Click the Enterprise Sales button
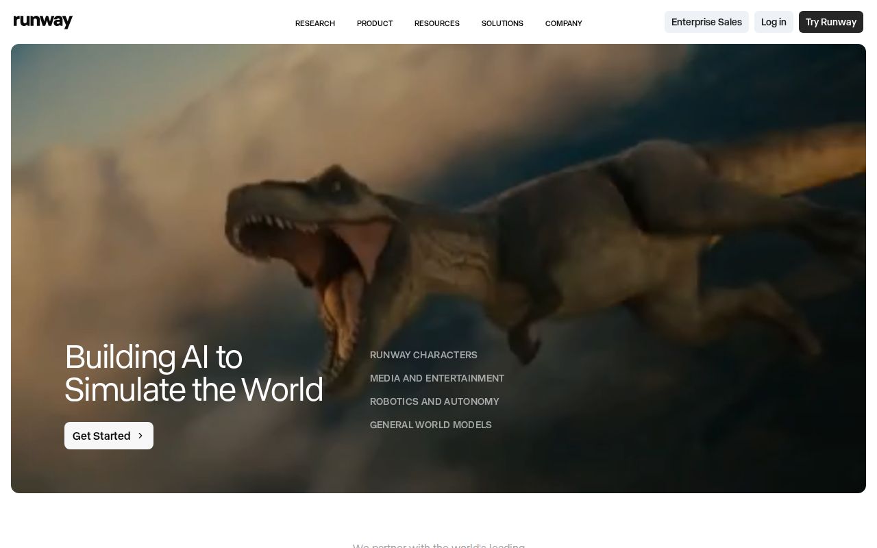 [x=706, y=22]
